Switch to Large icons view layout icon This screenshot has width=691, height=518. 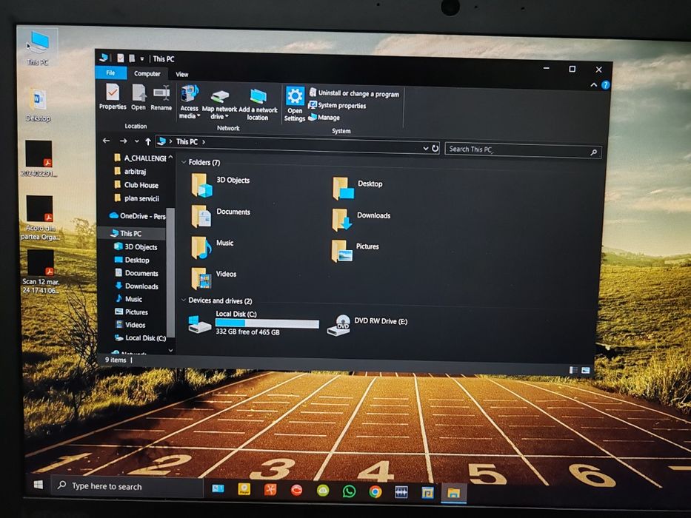[x=585, y=371]
